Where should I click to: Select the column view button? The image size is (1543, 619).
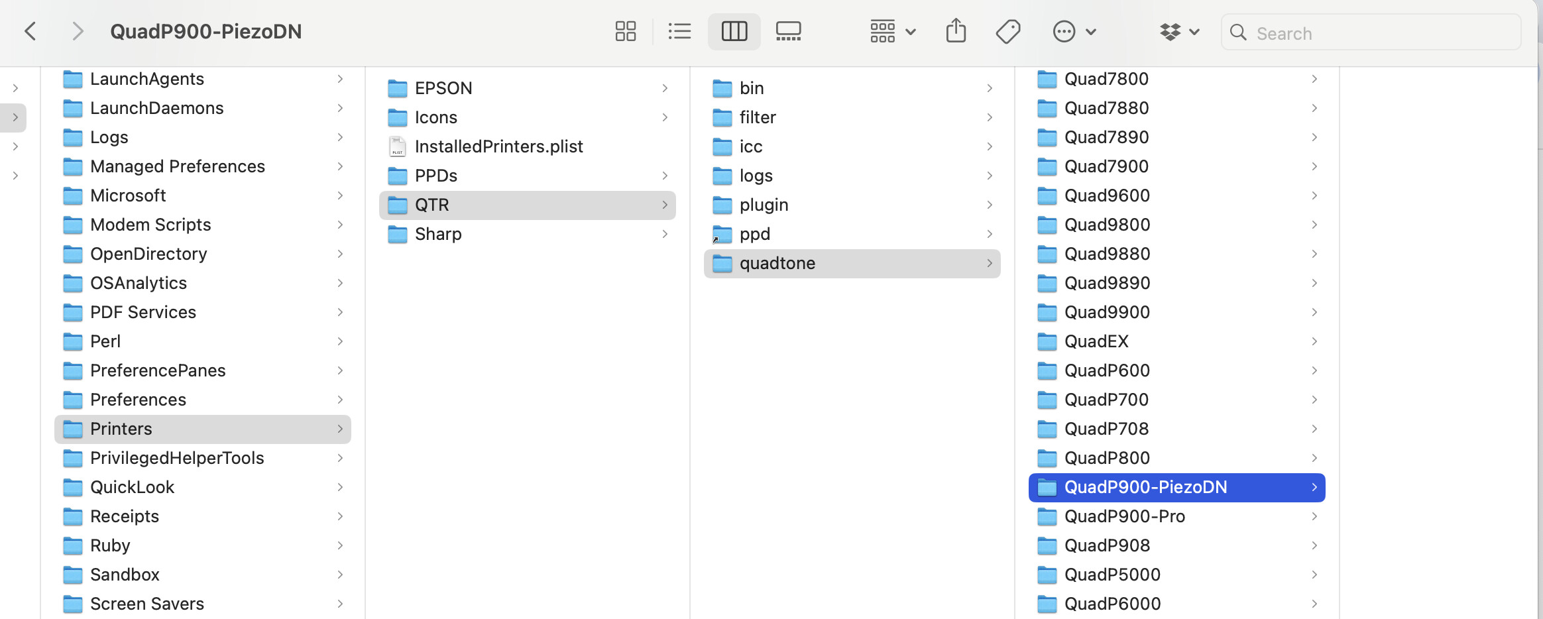point(734,31)
